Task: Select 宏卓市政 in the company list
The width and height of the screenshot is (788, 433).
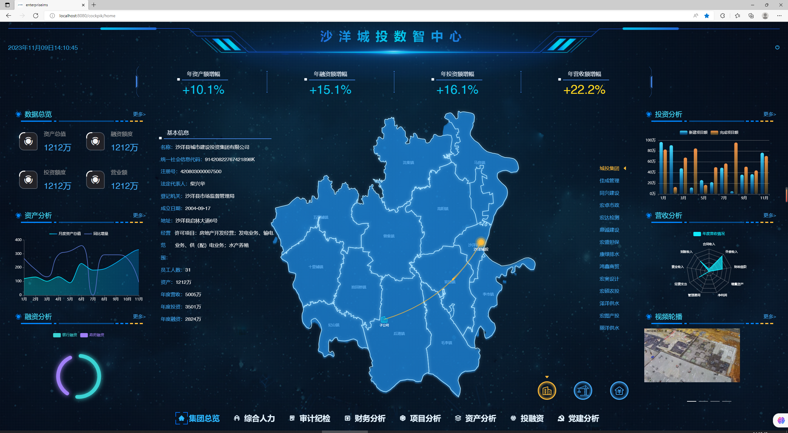Action: 609,205
